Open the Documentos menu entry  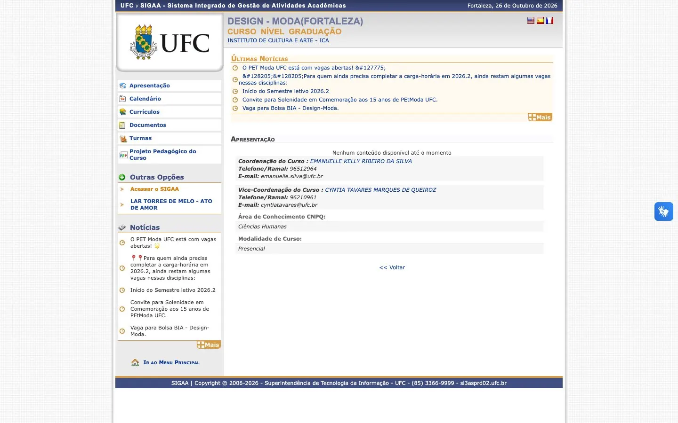pyautogui.click(x=148, y=125)
